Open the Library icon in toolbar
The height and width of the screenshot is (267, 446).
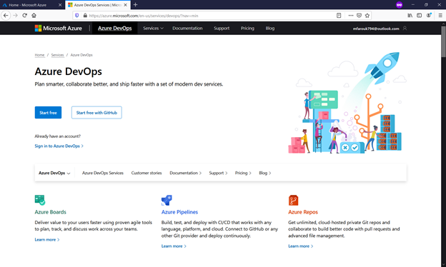(410, 15)
